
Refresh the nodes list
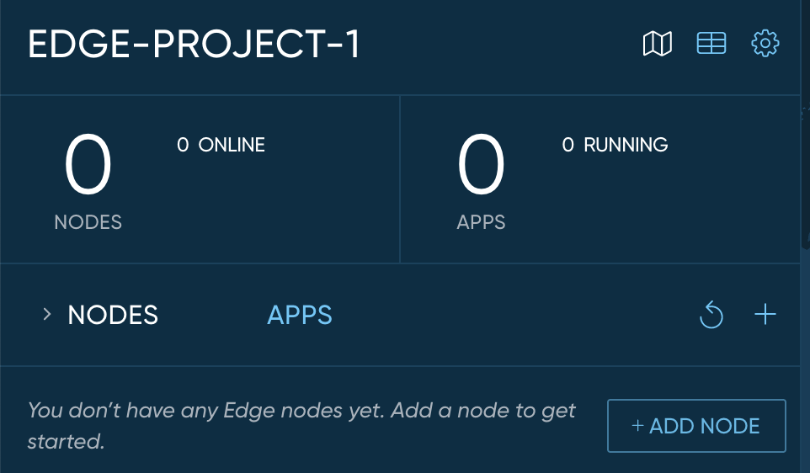pos(711,316)
